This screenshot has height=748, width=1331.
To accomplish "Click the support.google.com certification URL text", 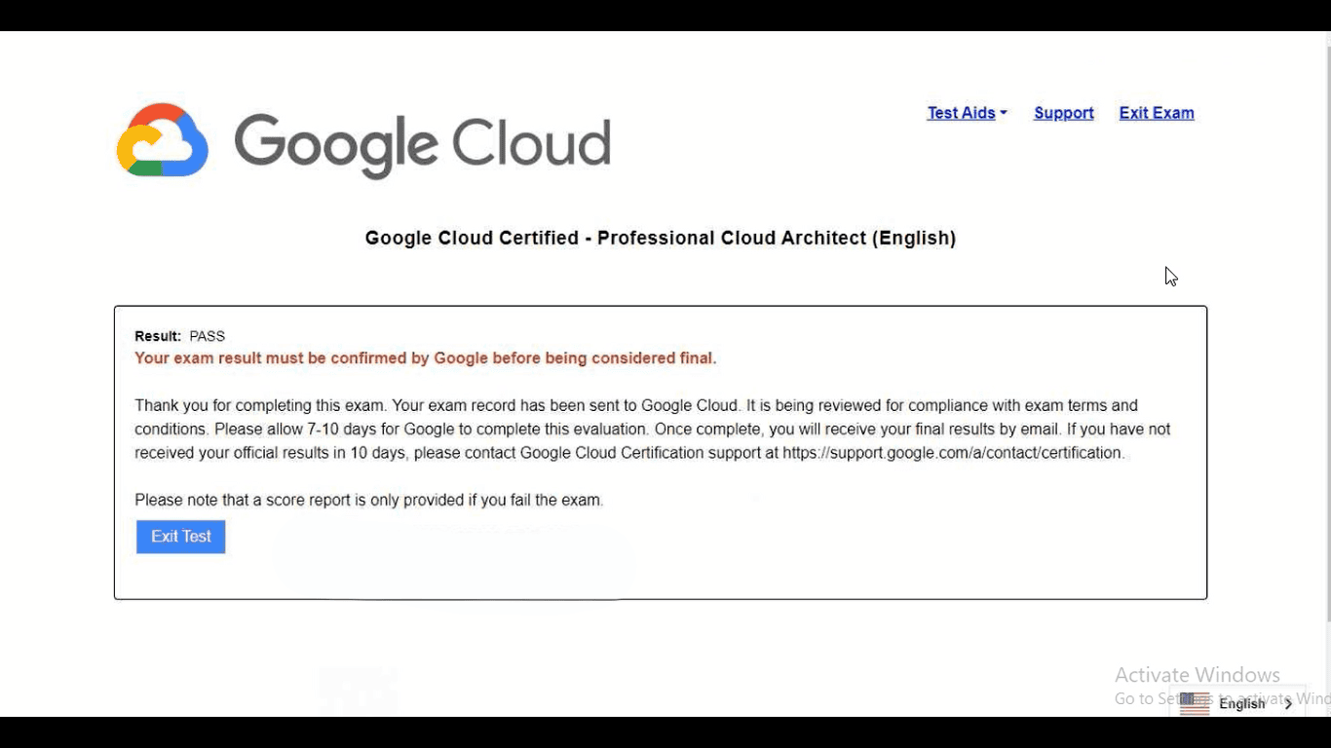I will click(x=952, y=453).
